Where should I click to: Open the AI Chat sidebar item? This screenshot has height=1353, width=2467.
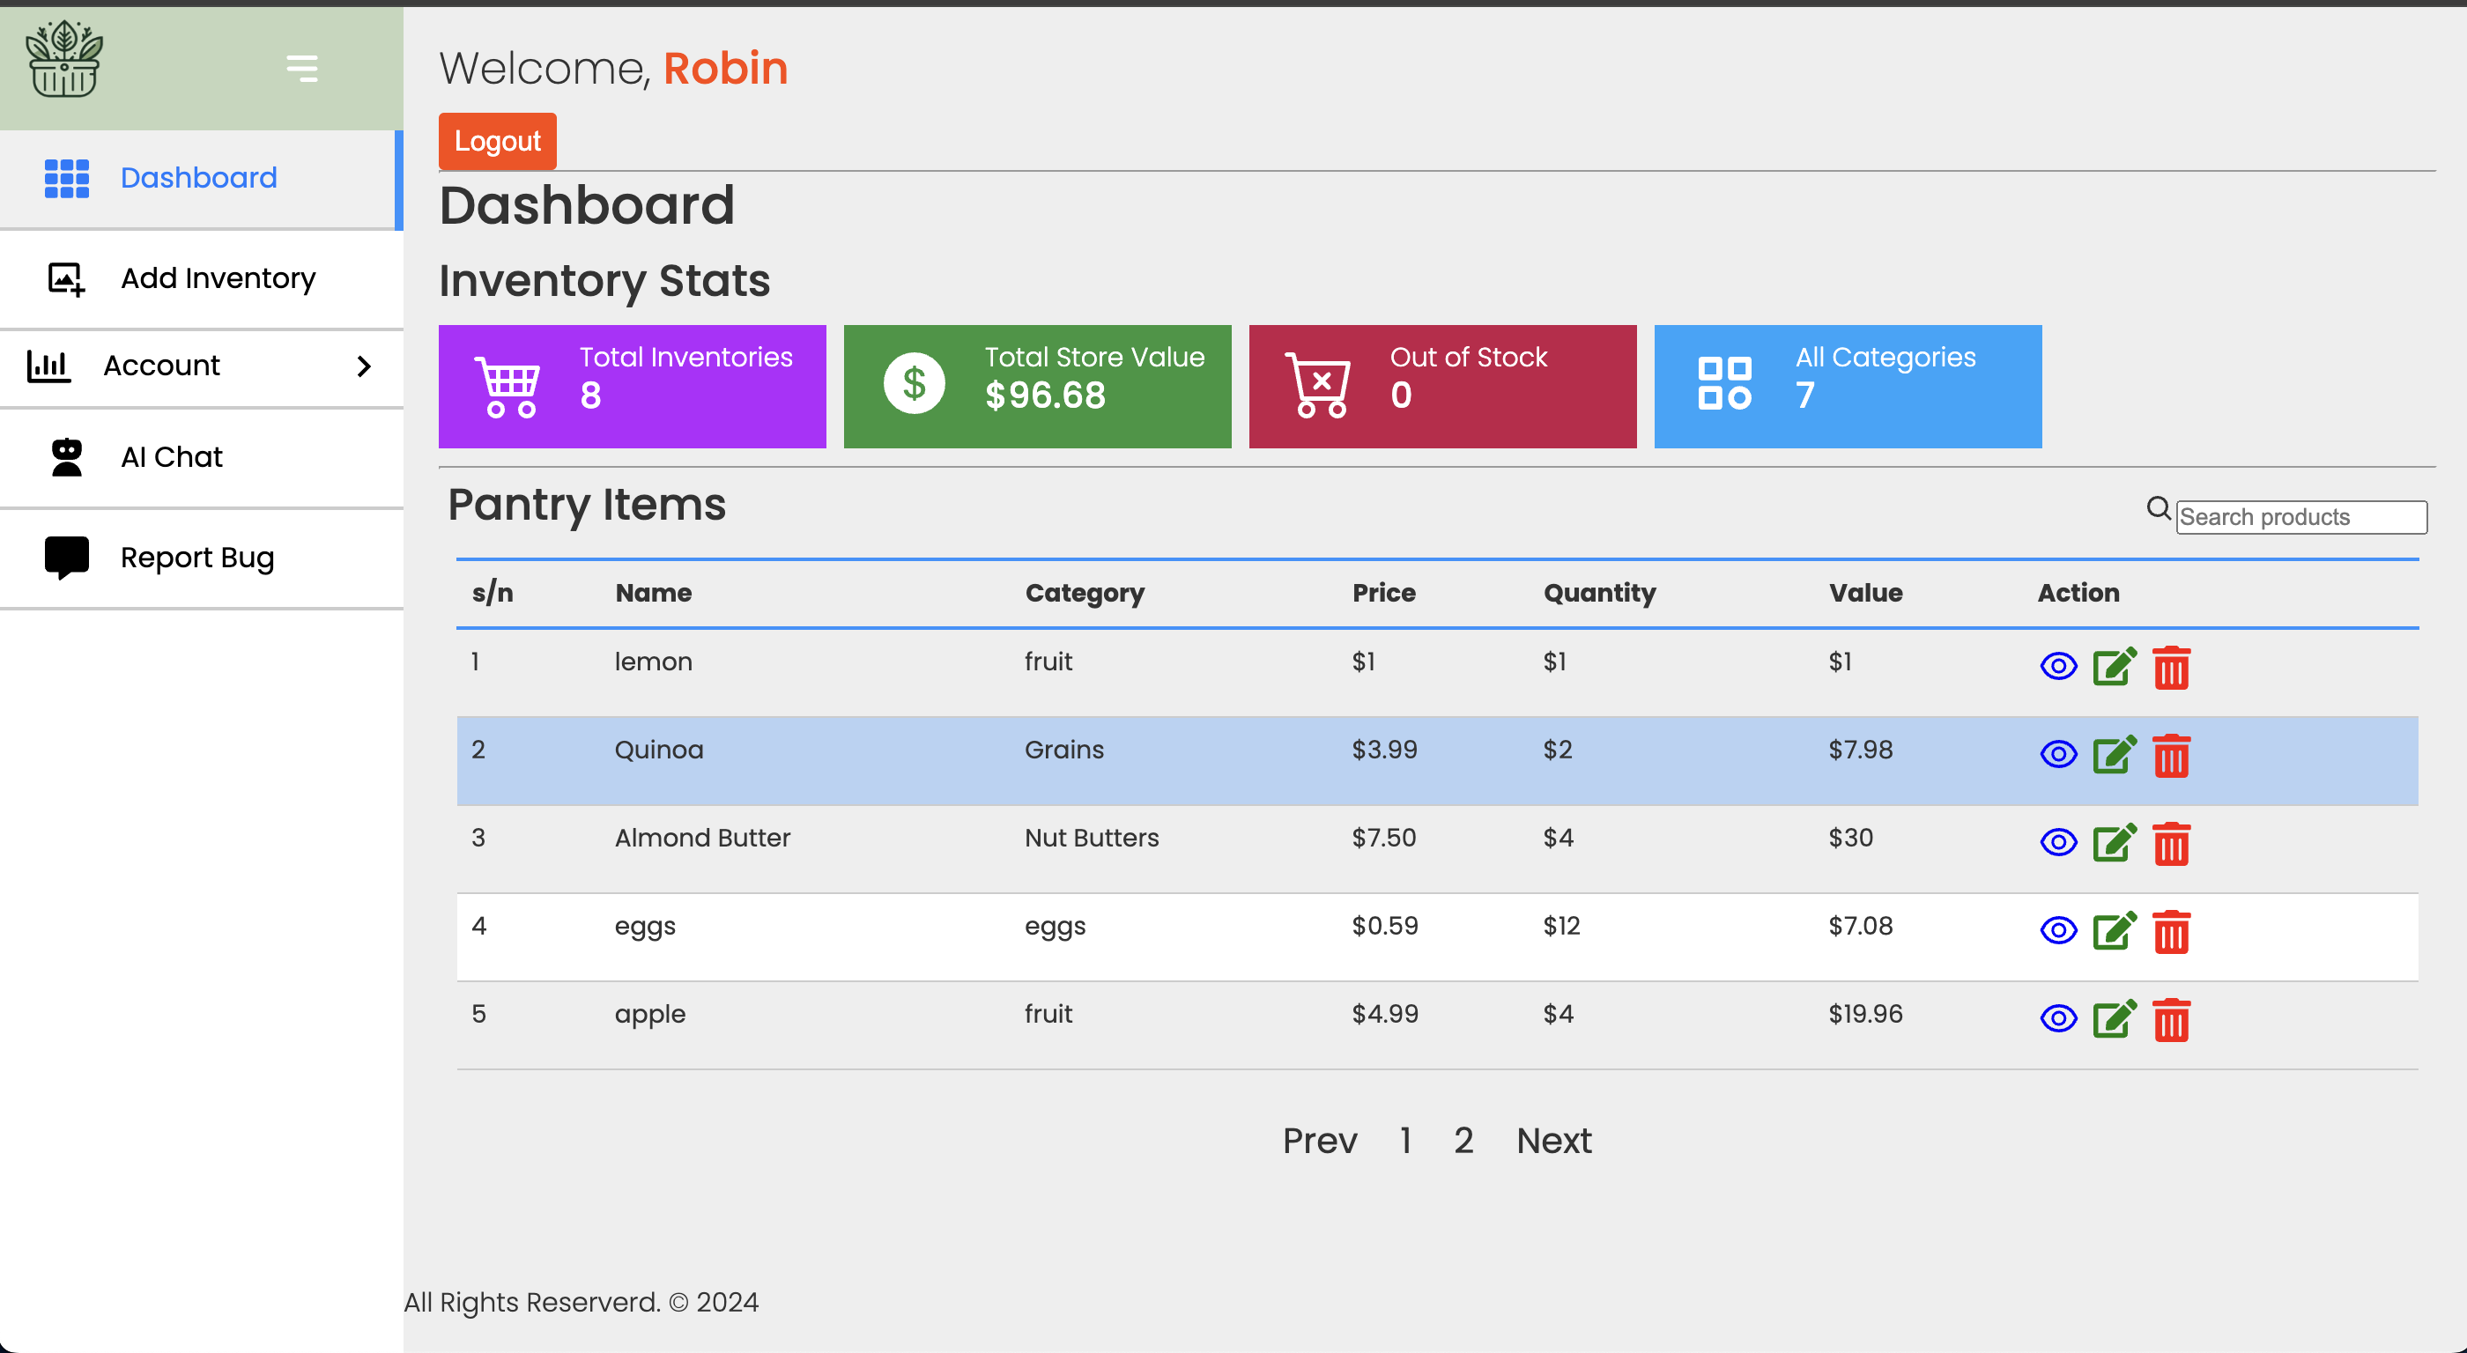(x=172, y=457)
